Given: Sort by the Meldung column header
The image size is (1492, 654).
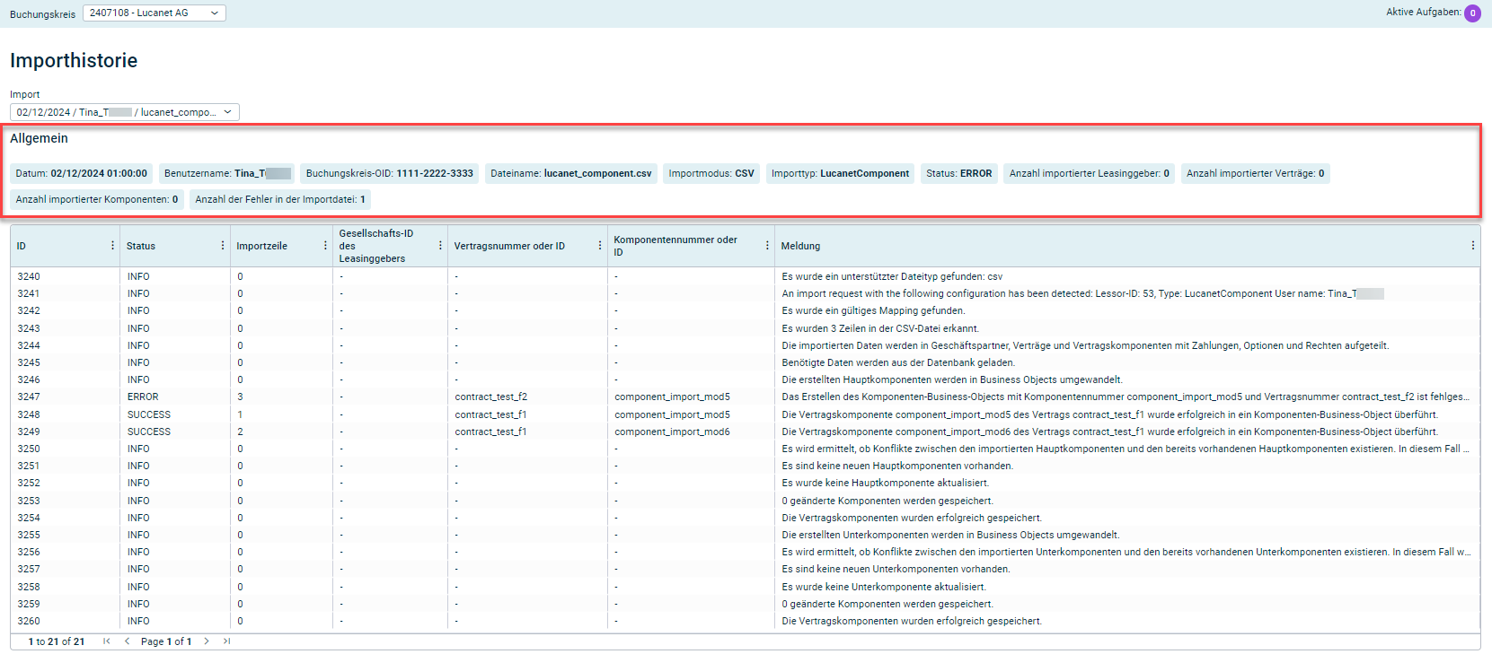Looking at the screenshot, I should tap(800, 246).
